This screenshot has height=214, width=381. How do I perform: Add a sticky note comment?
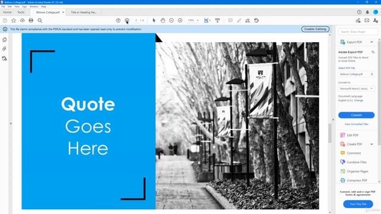[230, 21]
